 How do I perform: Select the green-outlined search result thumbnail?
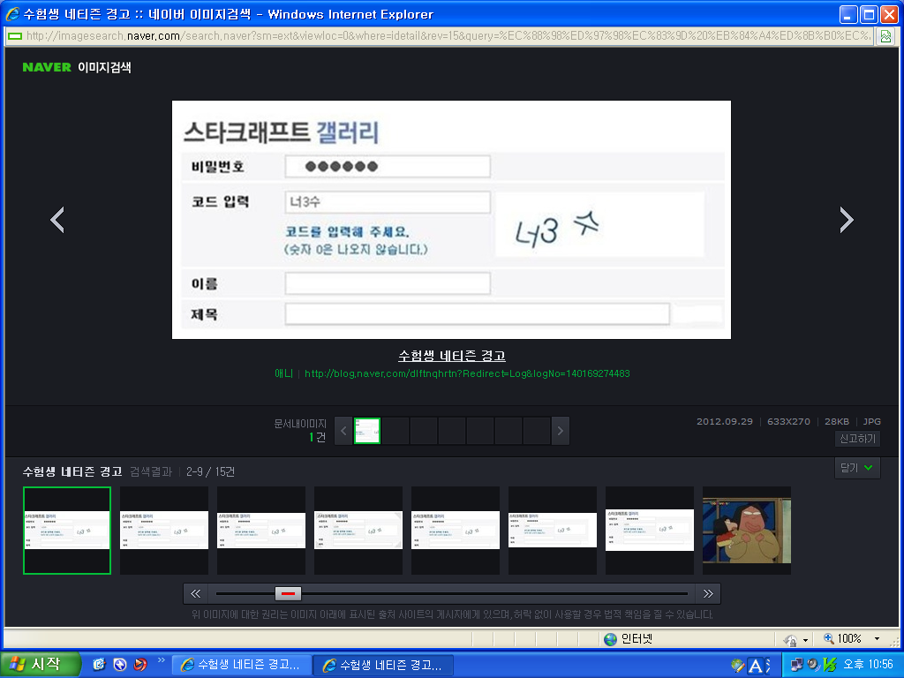(67, 531)
